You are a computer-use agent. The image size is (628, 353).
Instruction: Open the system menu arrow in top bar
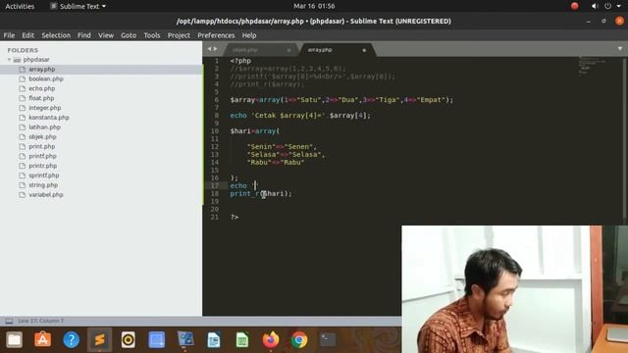(x=619, y=6)
